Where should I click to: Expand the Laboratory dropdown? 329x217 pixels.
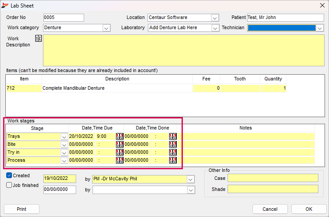(215, 28)
